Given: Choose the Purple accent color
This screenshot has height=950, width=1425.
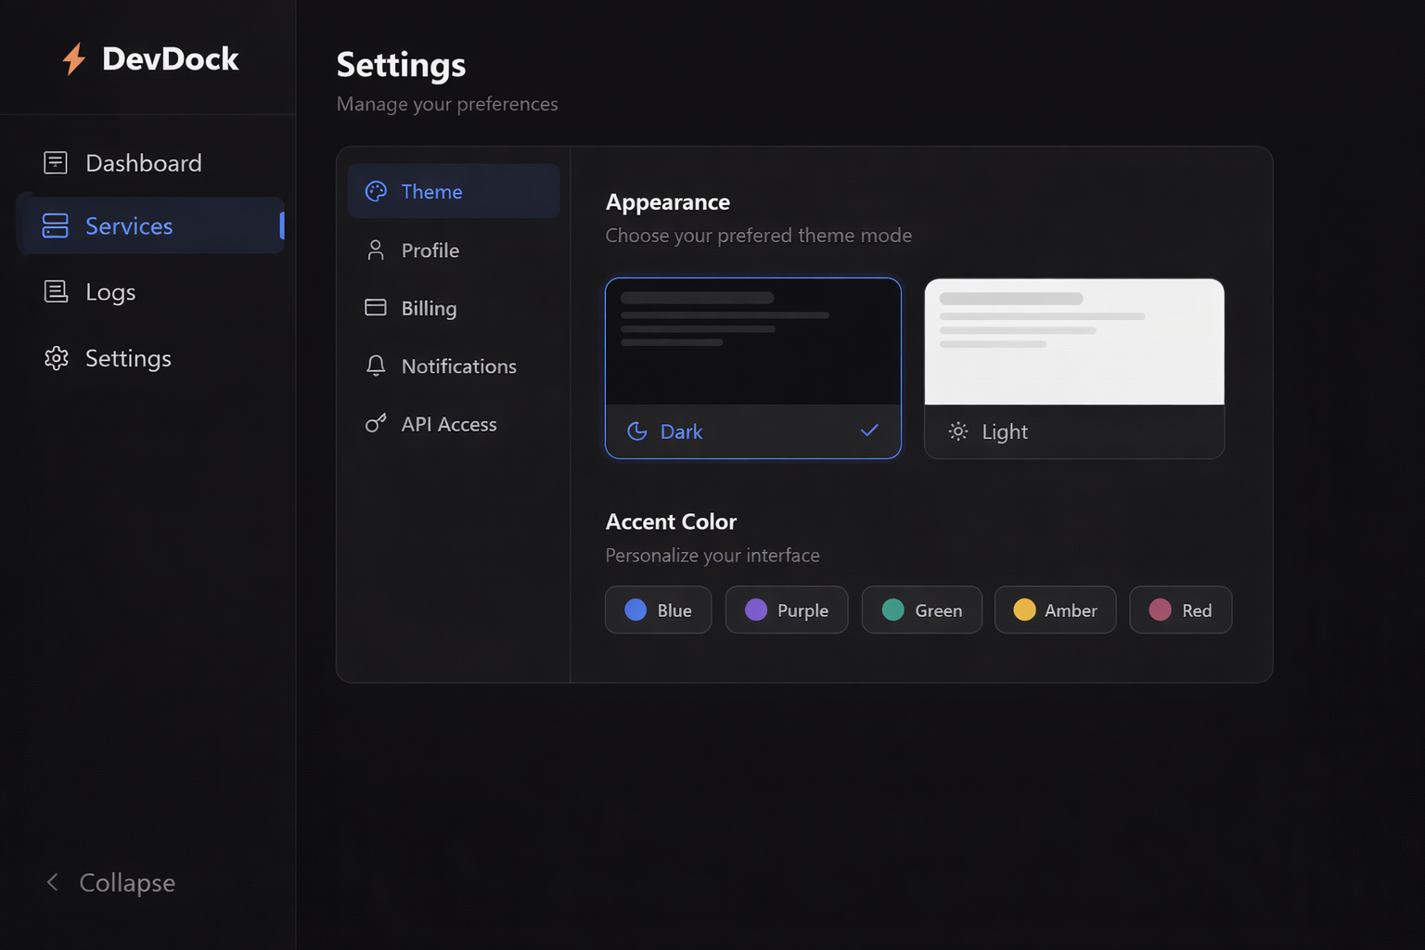Looking at the screenshot, I should click(786, 610).
